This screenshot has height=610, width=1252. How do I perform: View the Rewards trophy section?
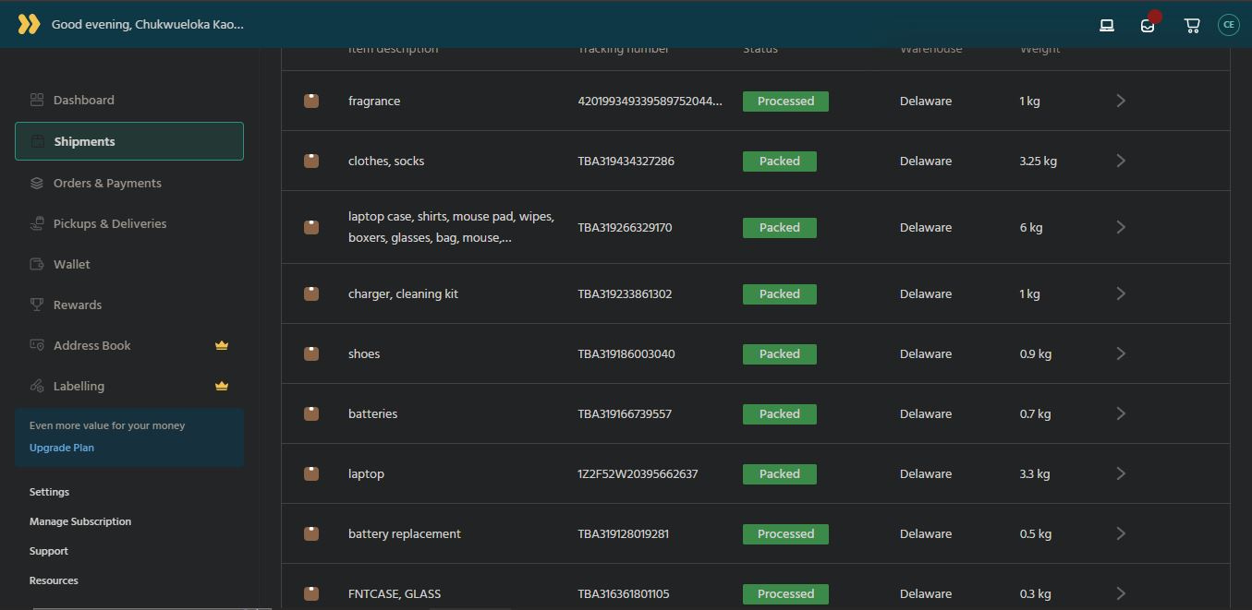78,305
